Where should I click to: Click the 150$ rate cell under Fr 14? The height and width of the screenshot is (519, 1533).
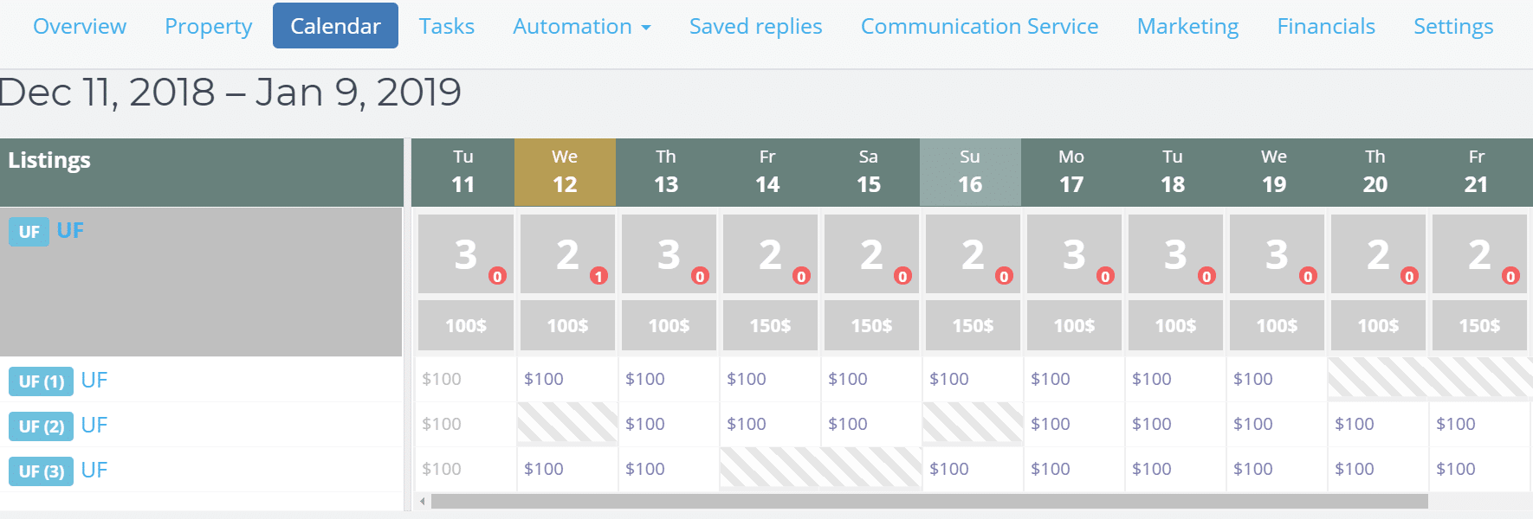770,325
